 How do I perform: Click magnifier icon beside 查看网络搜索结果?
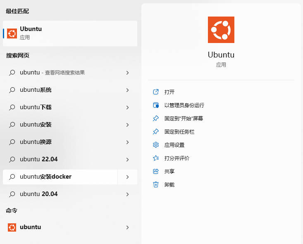point(12,73)
